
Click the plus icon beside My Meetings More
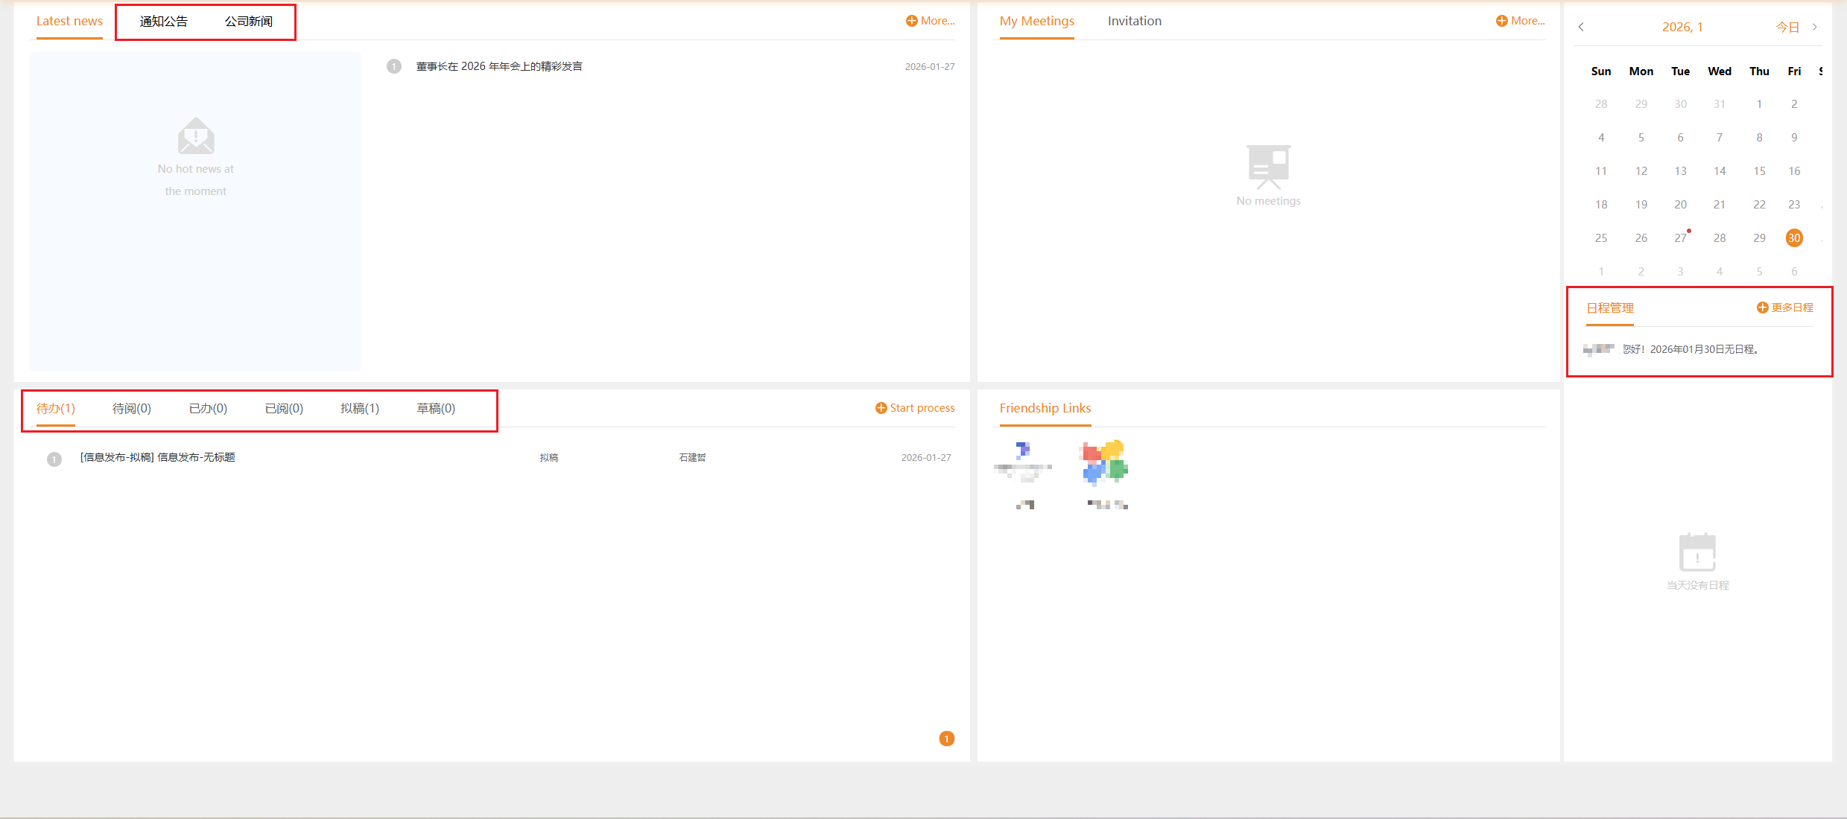coord(1501,21)
